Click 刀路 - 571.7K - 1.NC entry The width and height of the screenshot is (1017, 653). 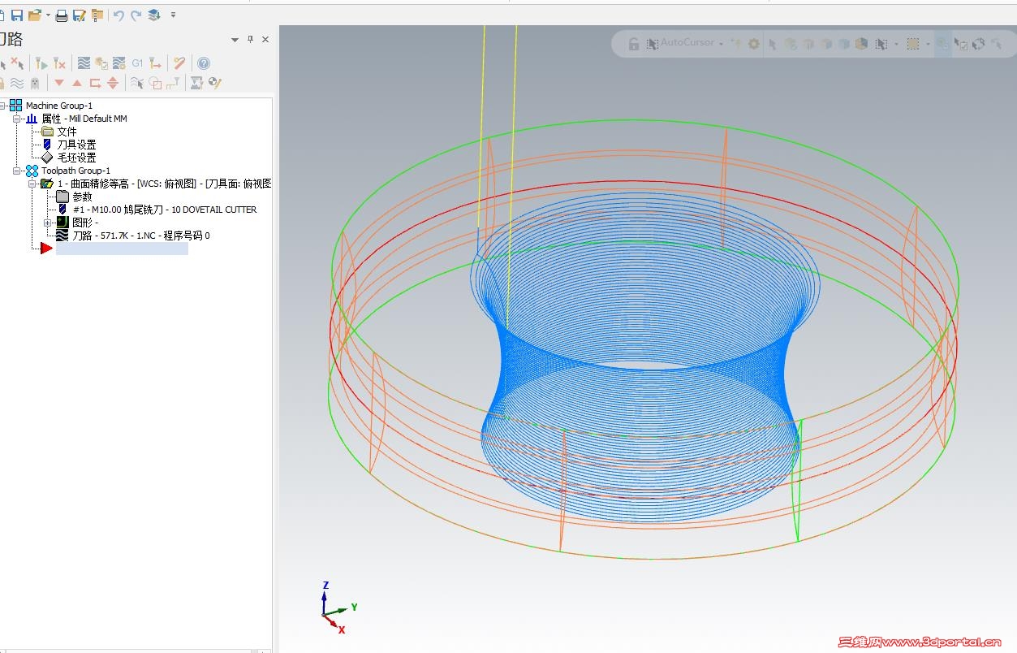point(141,236)
